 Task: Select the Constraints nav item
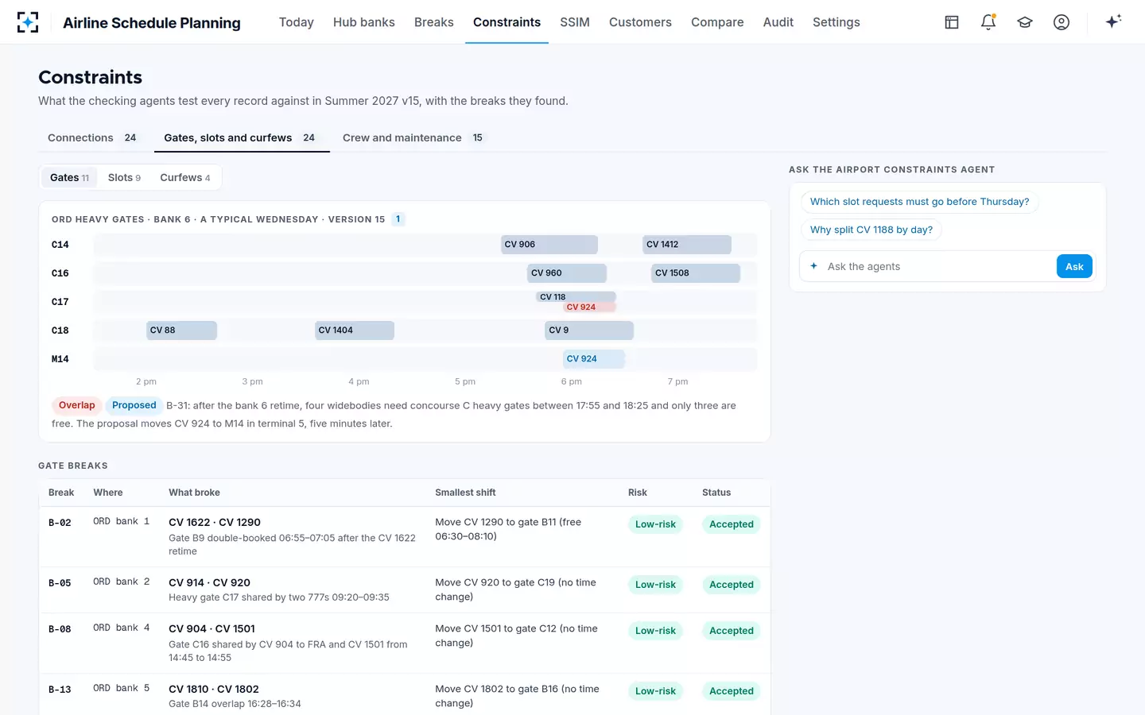pyautogui.click(x=507, y=22)
